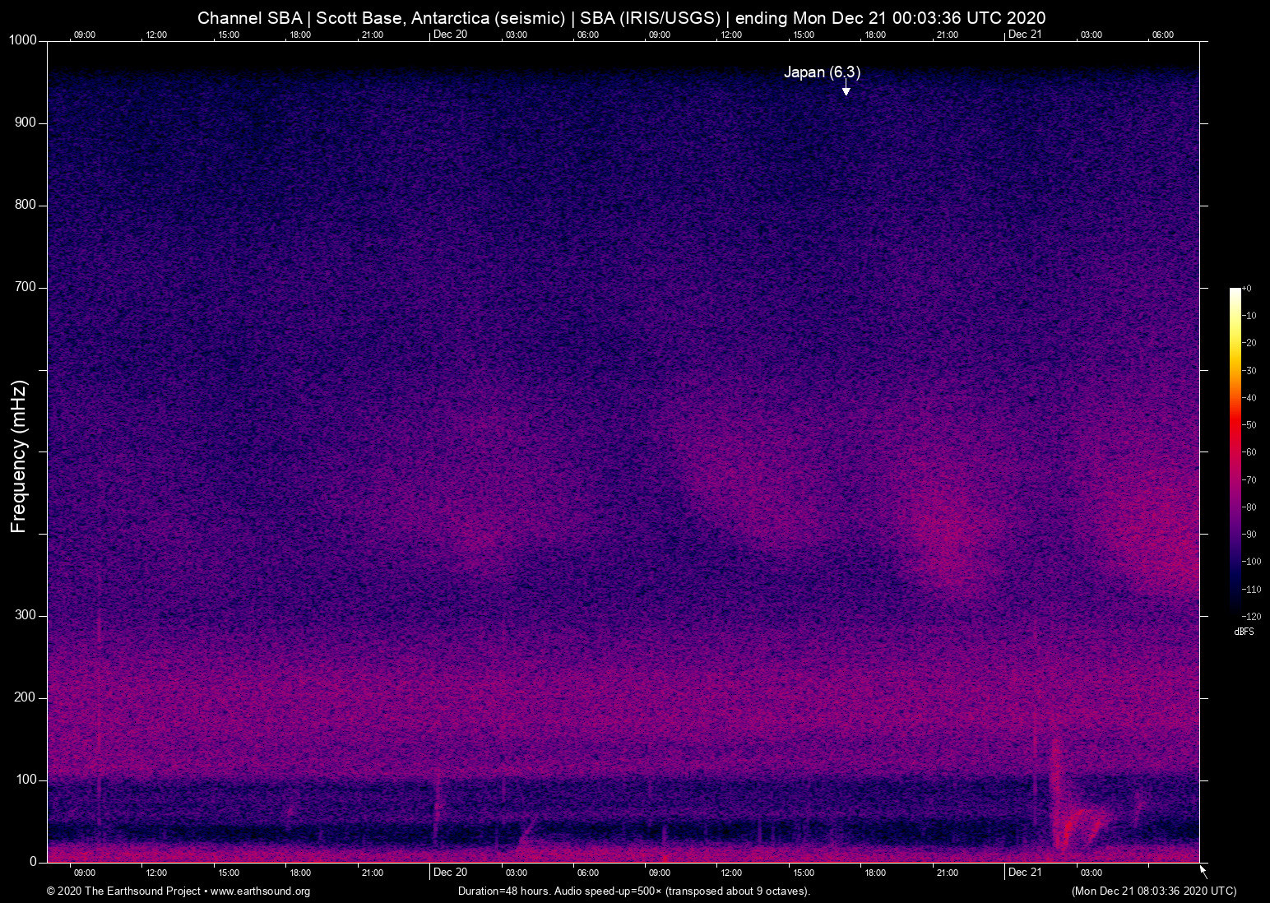Click the Frequency (mHz) axis title

coord(19,456)
